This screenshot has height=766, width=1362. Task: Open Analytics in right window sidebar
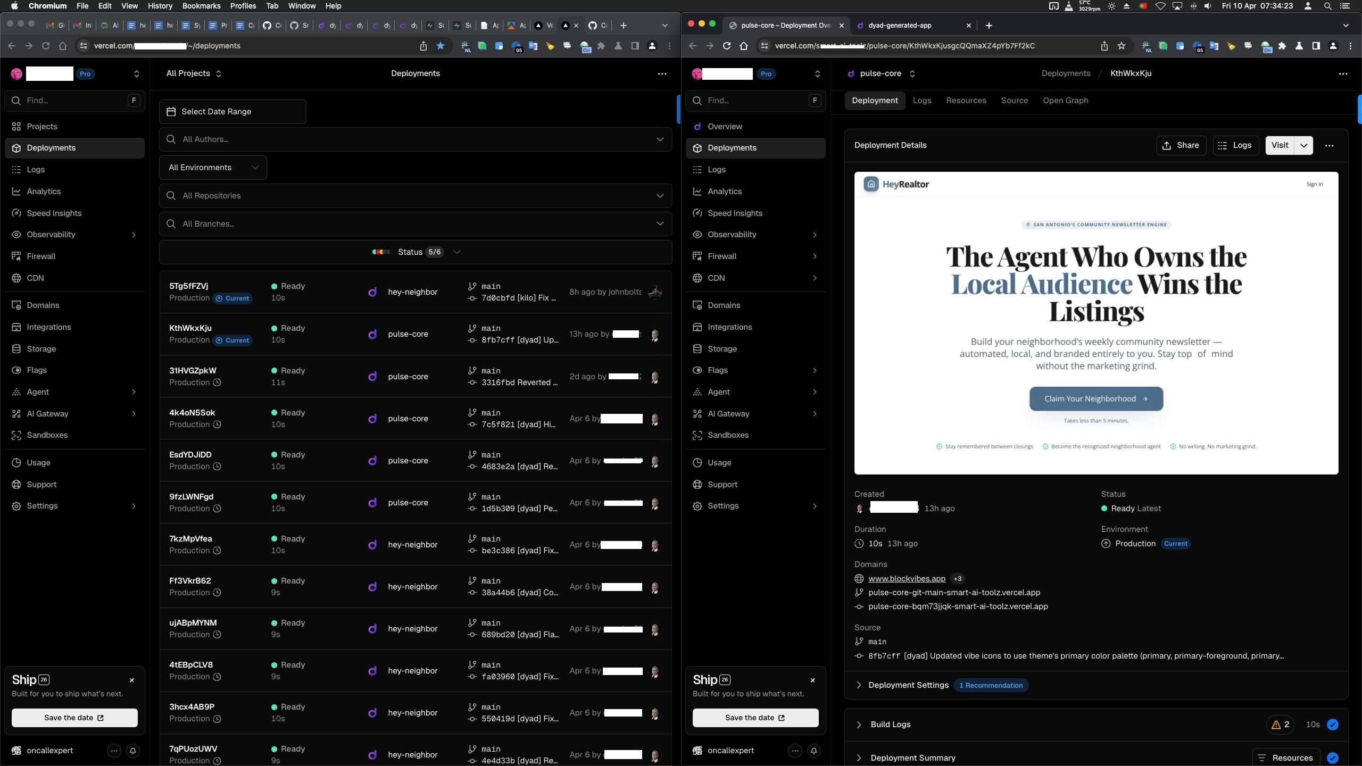coord(755,191)
